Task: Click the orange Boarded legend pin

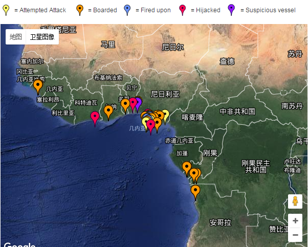Action: (79, 10)
